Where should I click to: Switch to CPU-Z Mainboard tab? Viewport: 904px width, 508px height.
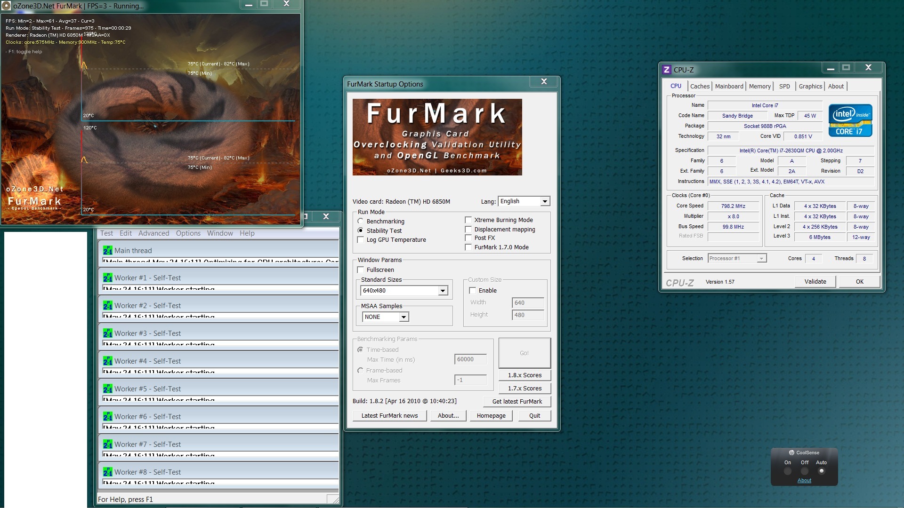click(729, 86)
